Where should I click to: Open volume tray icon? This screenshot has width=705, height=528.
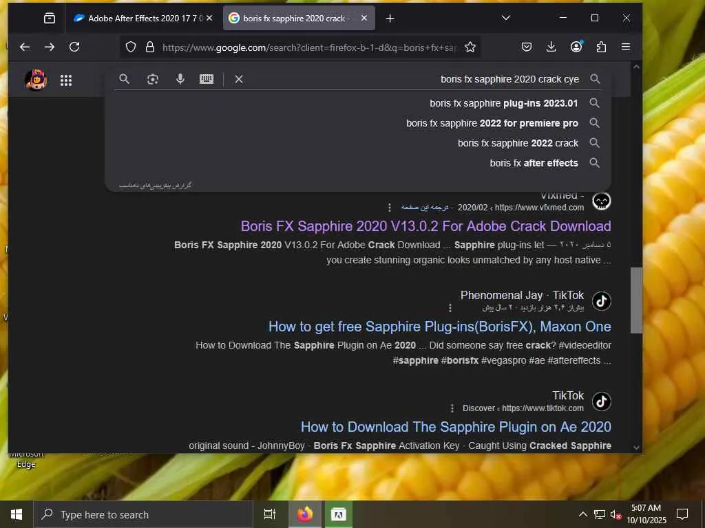tap(615, 514)
